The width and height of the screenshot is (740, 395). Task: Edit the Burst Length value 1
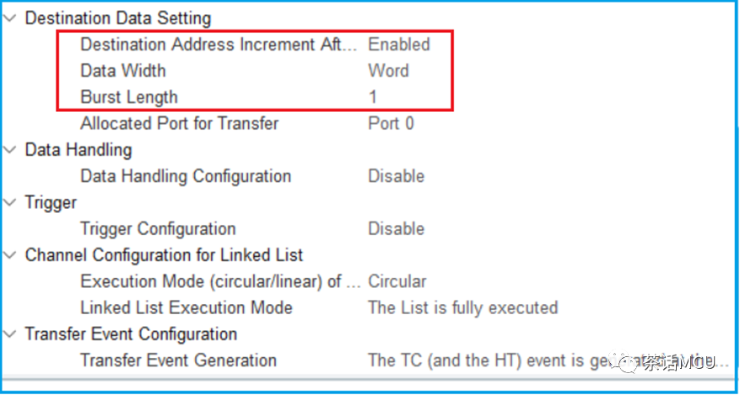373,98
